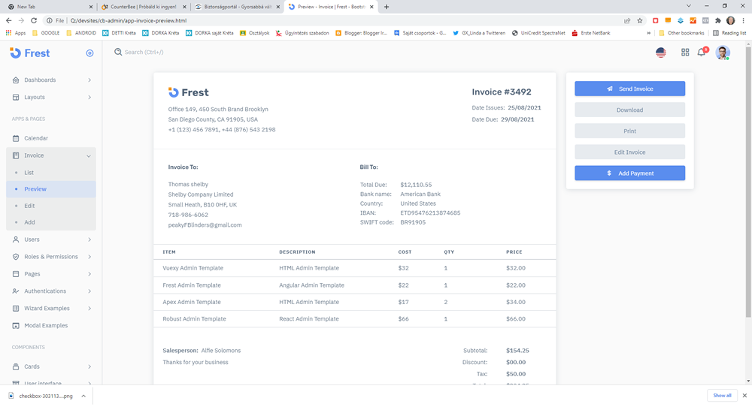This screenshot has width=752, height=407.
Task: Switch to the CounterBee browser tab
Action: (x=139, y=7)
